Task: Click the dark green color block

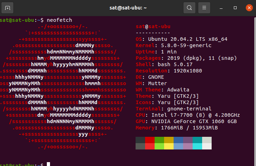Action: 159,140
